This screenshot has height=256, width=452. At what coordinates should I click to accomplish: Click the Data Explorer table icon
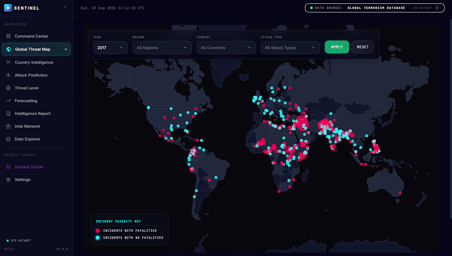[8, 139]
